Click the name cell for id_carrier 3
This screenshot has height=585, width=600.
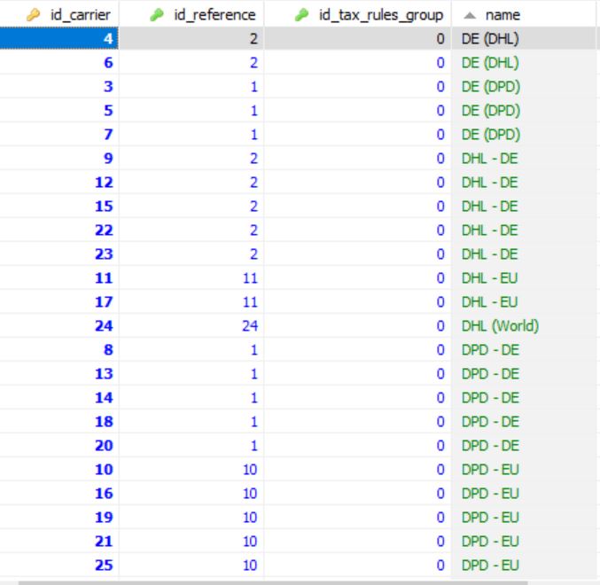pyautogui.click(x=489, y=87)
